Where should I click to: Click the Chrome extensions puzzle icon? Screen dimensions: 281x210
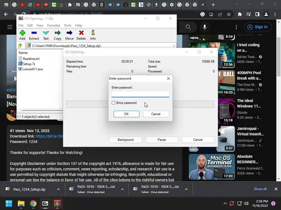tap(240, 14)
